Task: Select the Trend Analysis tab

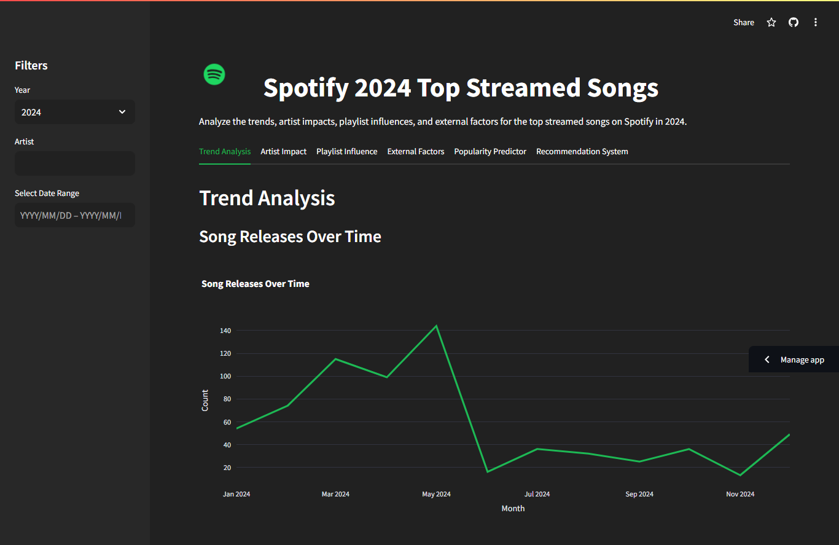Action: tap(225, 151)
